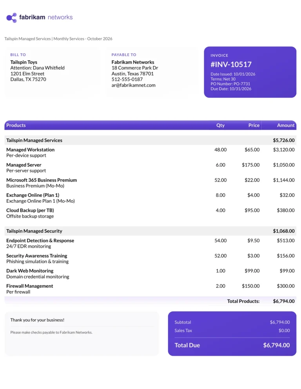Click the $175.00 price for Managed Server
The image size is (301, 389).
pos(250,165)
